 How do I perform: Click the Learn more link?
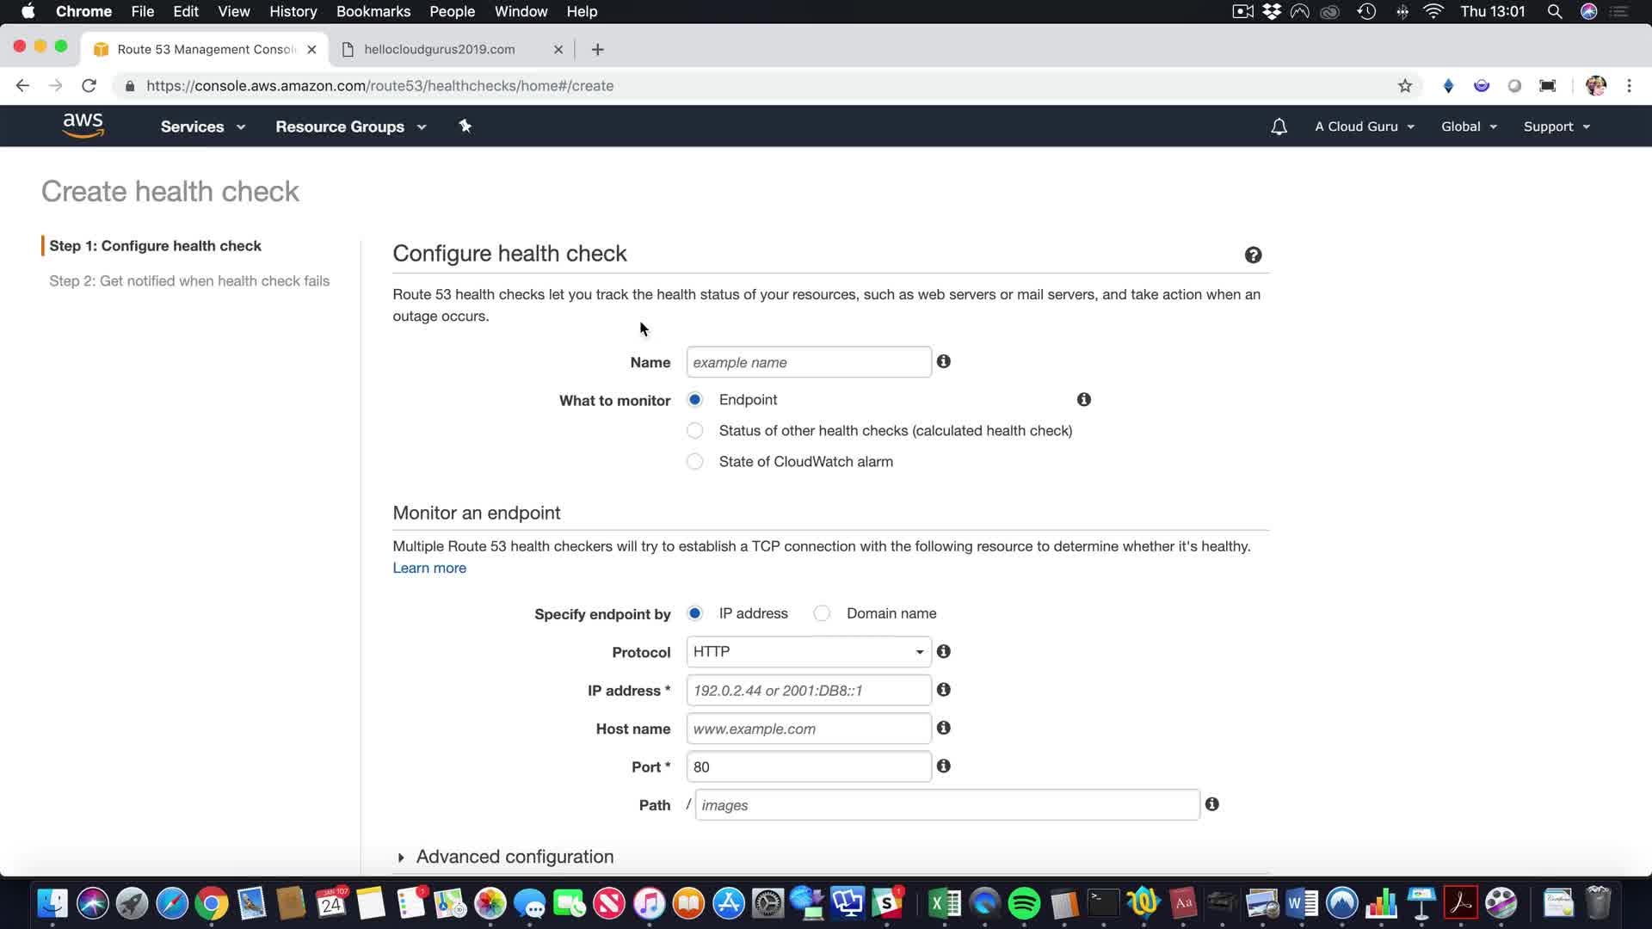429,568
